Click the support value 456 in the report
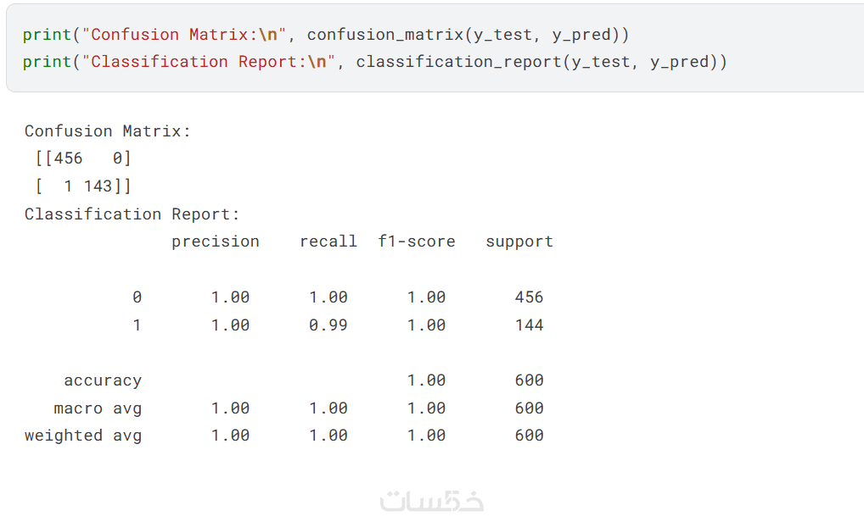Viewport: 864px width, 522px height. tap(529, 297)
